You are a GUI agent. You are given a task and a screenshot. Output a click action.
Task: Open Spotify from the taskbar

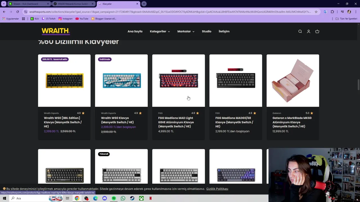click(114, 198)
